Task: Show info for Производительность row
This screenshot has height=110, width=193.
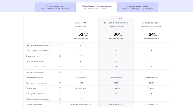Action: (60, 78)
